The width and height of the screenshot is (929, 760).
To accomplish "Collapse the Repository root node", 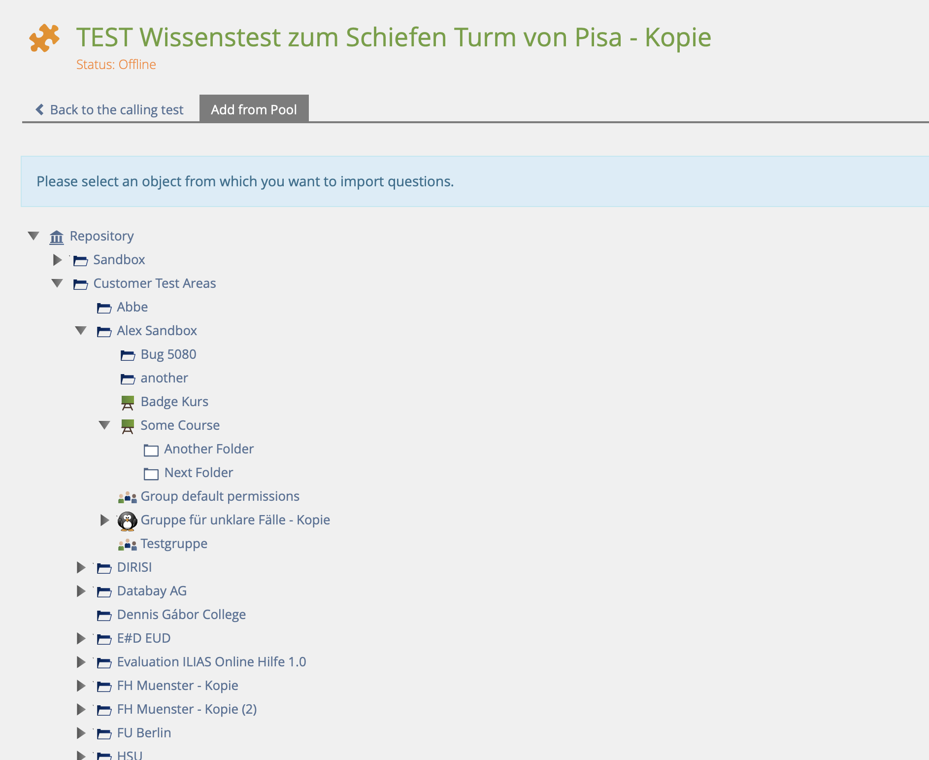I will (x=33, y=236).
